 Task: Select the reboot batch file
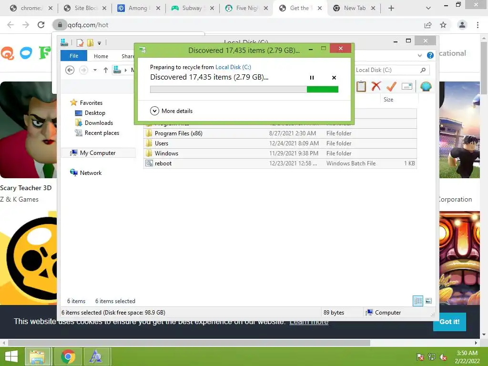click(280, 163)
